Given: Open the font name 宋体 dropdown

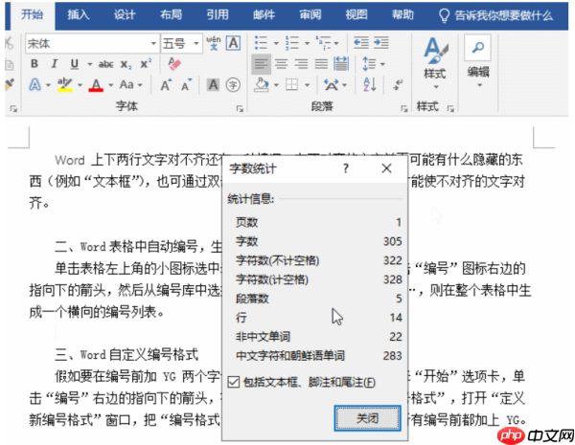Looking at the screenshot, I should pos(153,44).
